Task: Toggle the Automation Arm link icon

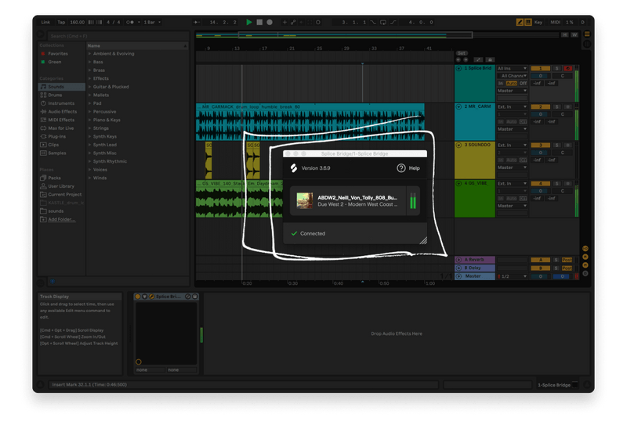Action: [x=293, y=23]
